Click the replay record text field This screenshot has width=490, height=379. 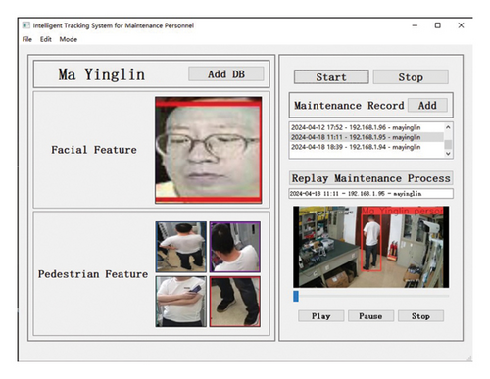[371, 194]
